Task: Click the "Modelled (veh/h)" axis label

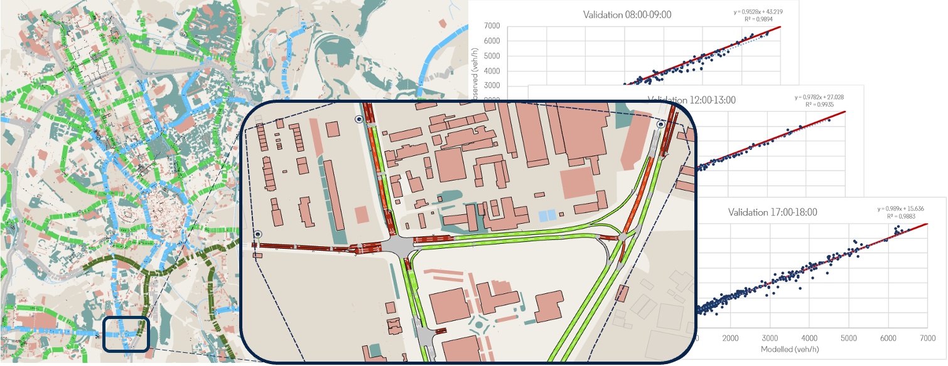Action: 790,349
